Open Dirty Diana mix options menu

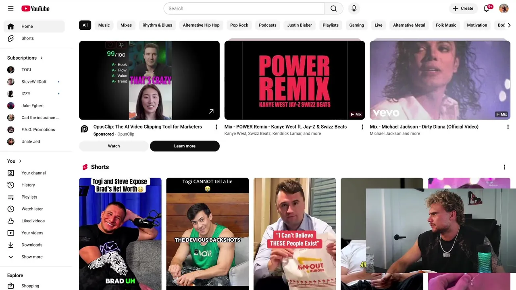click(x=508, y=127)
